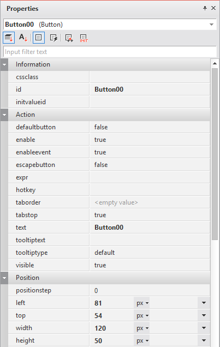This screenshot has height=347, width=220.
Task: Collapse the Information section
Action: pos(4,64)
